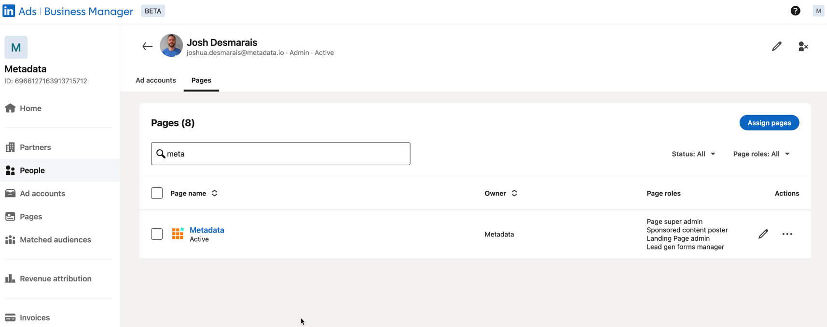
Task: Click the back arrow next to Josh Desmarais
Action: (x=147, y=46)
